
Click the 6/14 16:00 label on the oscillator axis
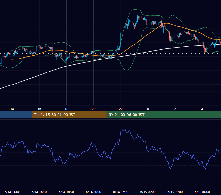coord(39,192)
